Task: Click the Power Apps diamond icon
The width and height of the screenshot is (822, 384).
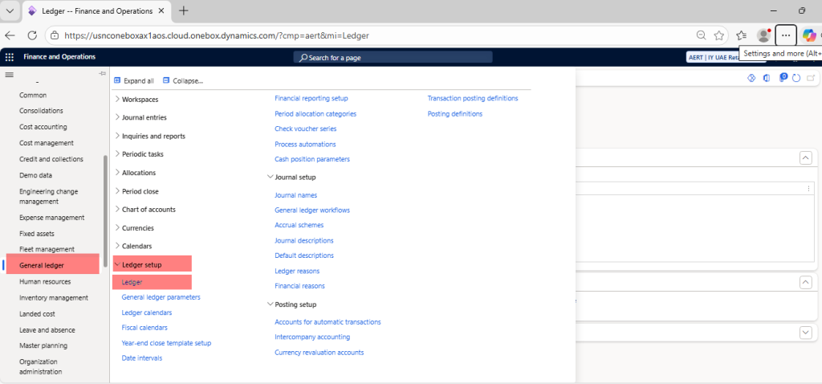Action: 752,78
